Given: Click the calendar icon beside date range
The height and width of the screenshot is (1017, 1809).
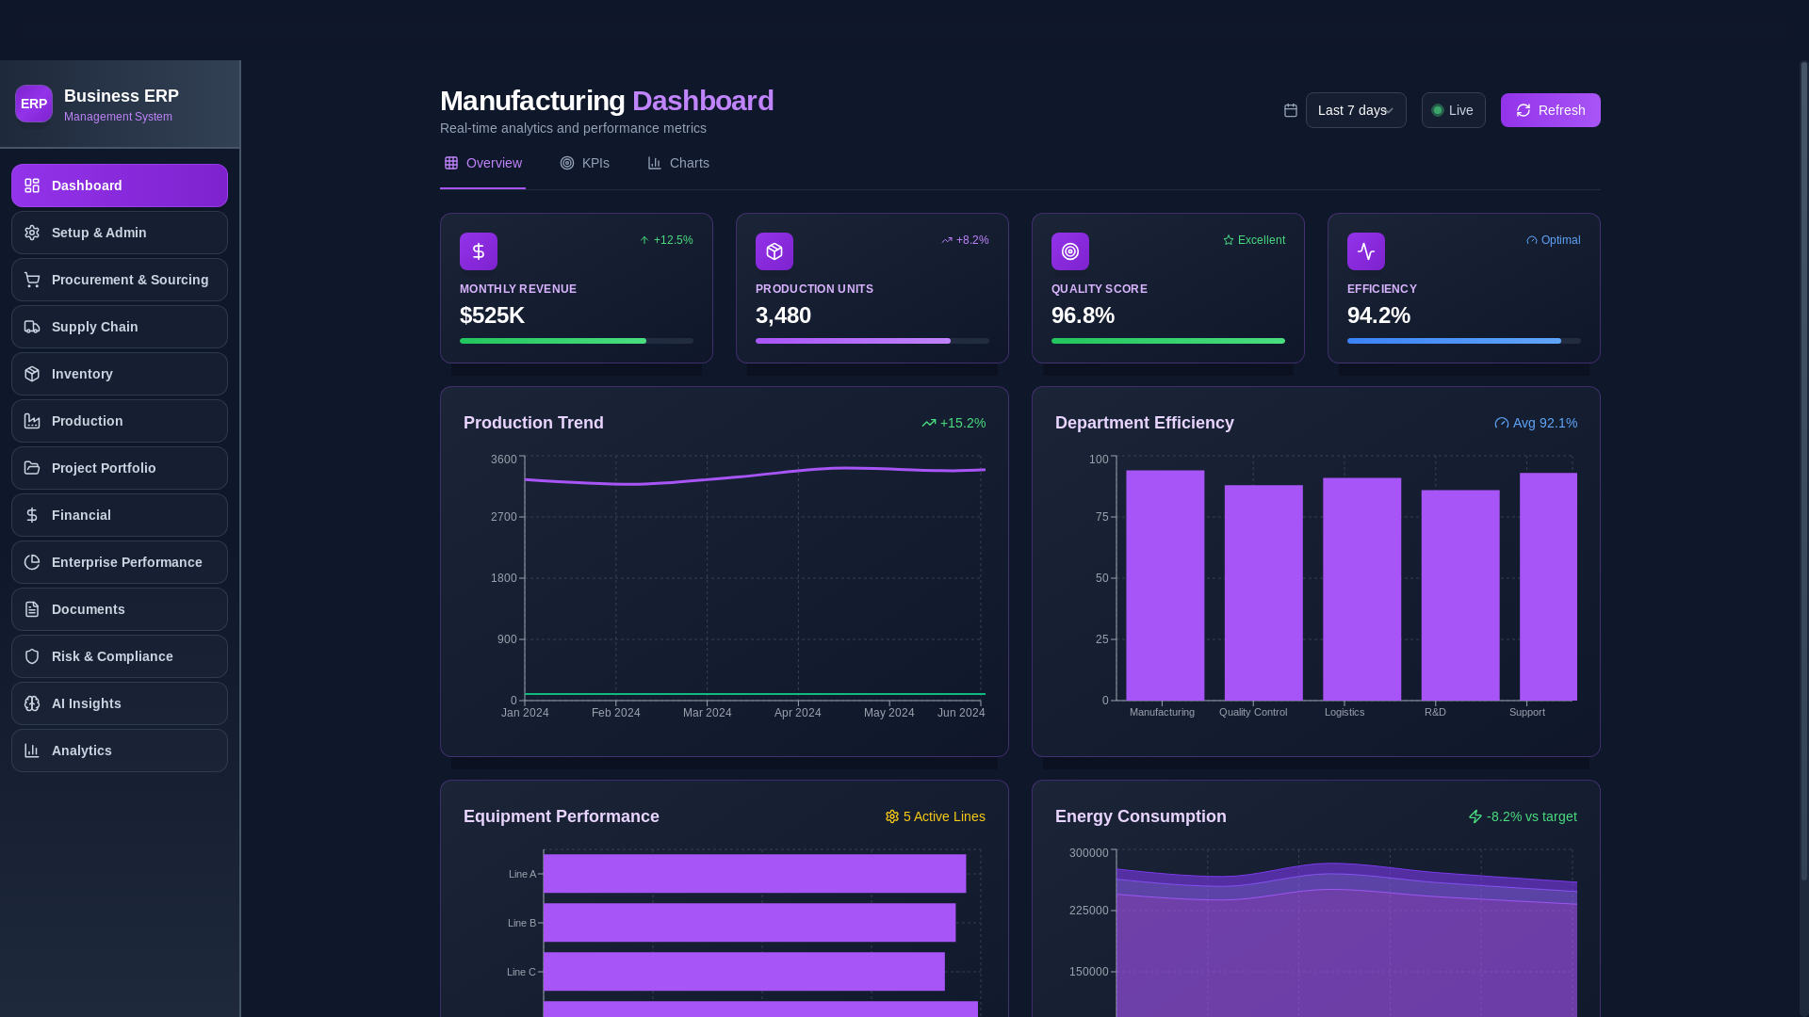Looking at the screenshot, I should (1291, 110).
